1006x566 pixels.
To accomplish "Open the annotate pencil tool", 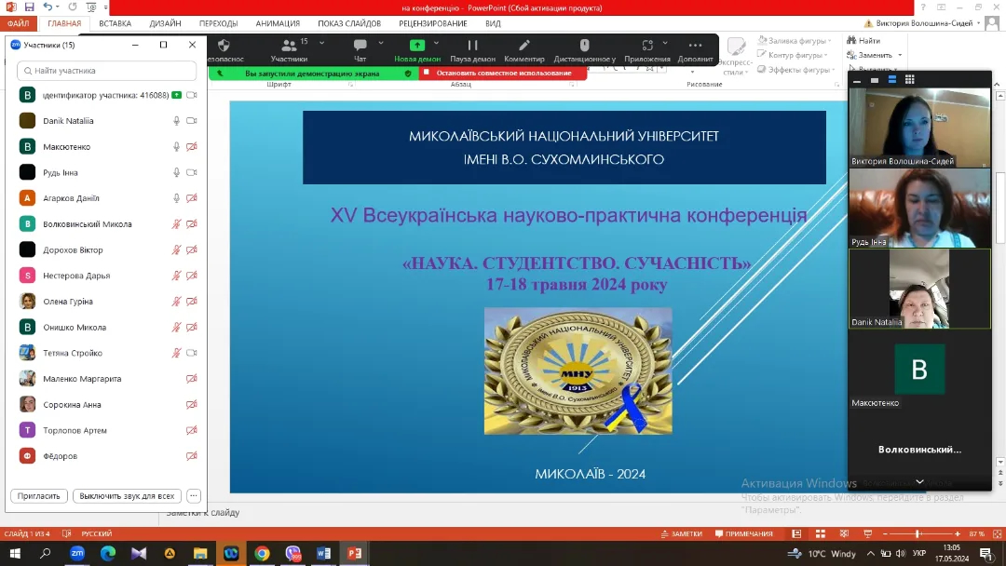I will [524, 46].
